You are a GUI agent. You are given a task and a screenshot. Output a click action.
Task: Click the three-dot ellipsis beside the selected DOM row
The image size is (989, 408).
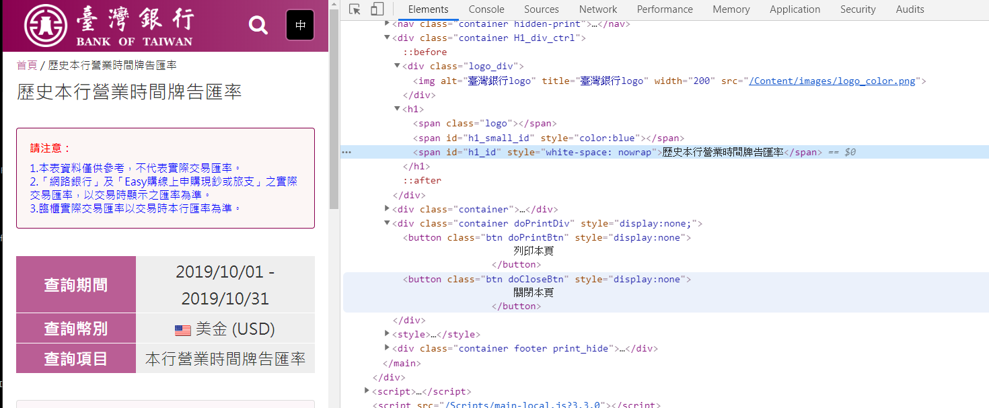tap(346, 153)
